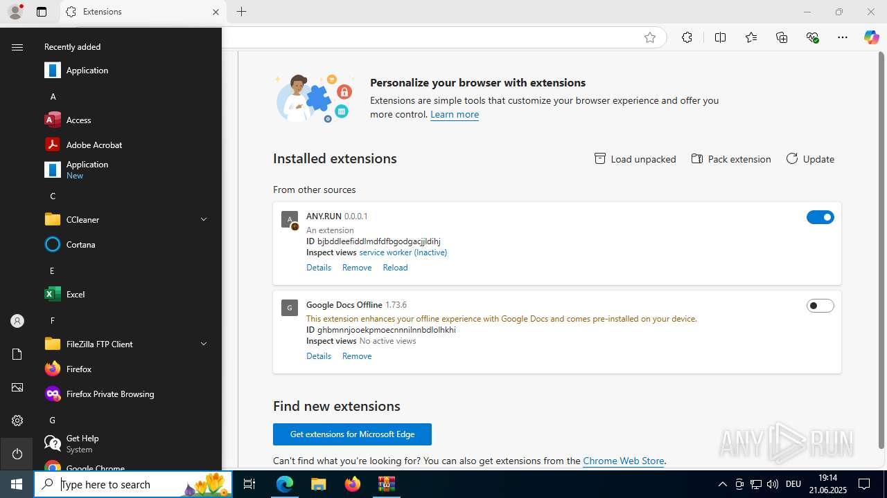Close the Extensions tab
The height and width of the screenshot is (498, 887).
tap(216, 12)
